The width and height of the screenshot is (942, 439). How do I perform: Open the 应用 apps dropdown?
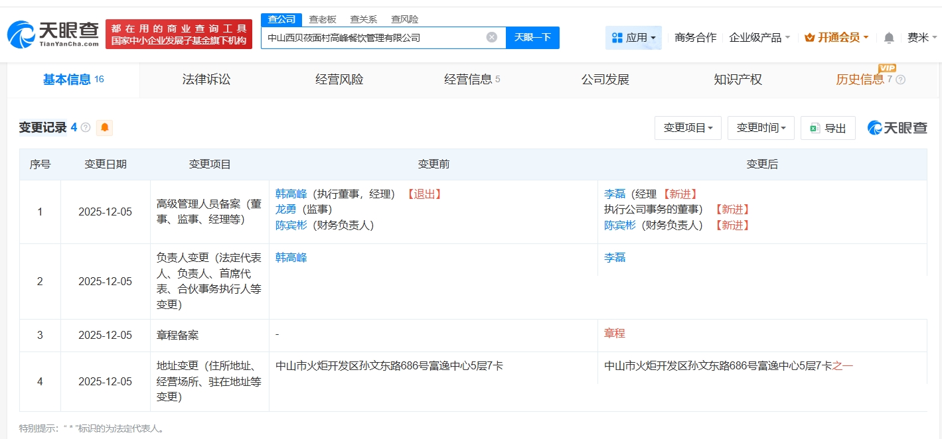tap(633, 38)
